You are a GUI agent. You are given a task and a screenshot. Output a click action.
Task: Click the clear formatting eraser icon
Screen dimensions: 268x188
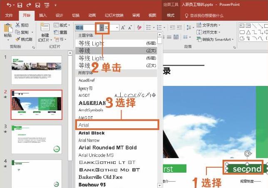tap(139, 27)
